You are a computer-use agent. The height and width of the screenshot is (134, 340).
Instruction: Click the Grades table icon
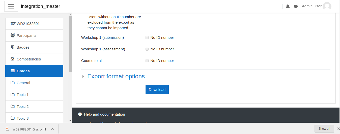point(13,71)
